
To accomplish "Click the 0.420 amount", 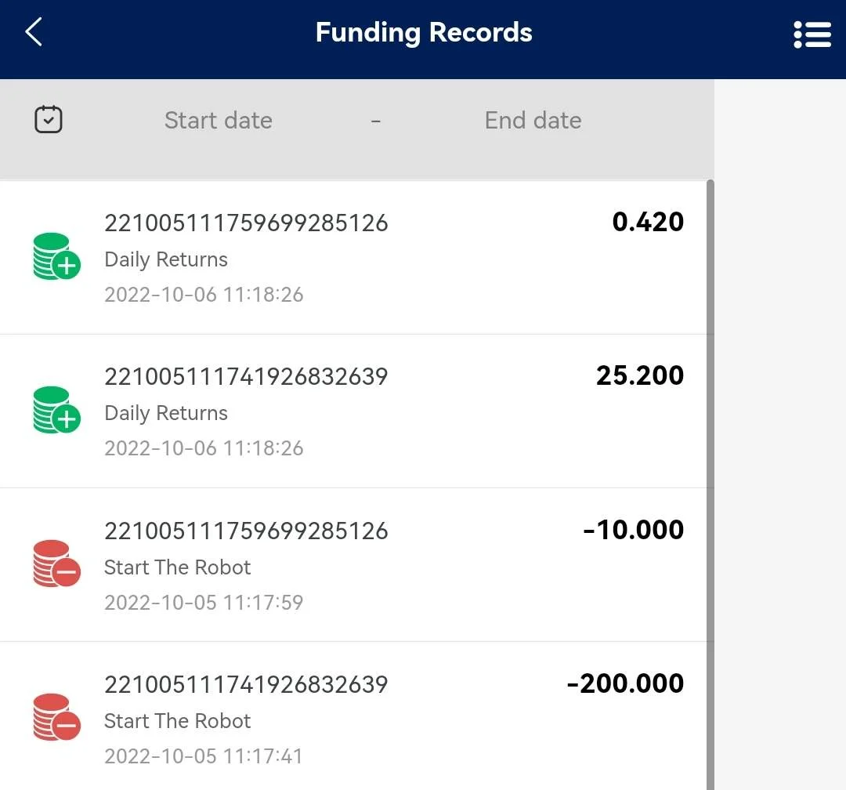I will pyautogui.click(x=648, y=222).
